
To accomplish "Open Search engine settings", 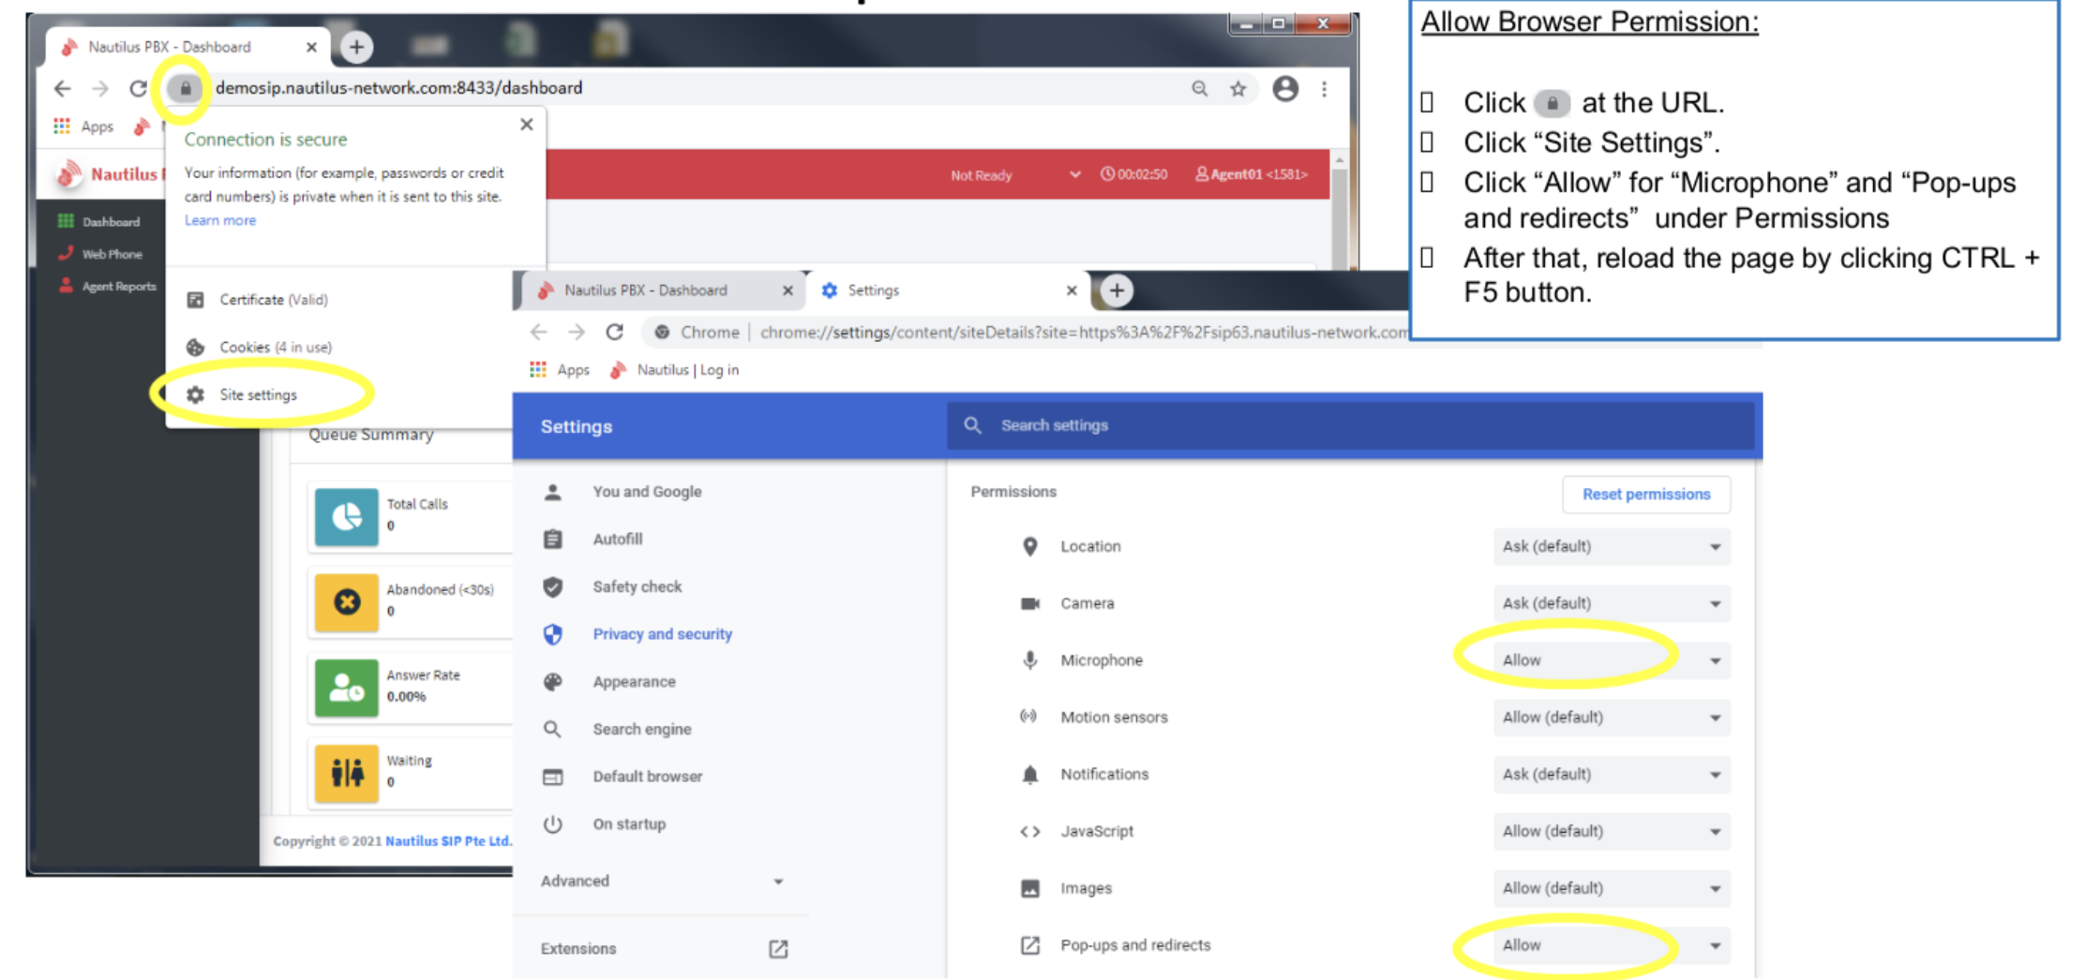I will point(642,730).
